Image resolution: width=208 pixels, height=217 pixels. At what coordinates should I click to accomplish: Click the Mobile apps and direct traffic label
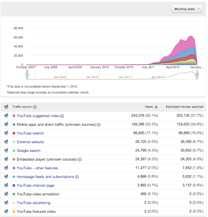(56, 125)
